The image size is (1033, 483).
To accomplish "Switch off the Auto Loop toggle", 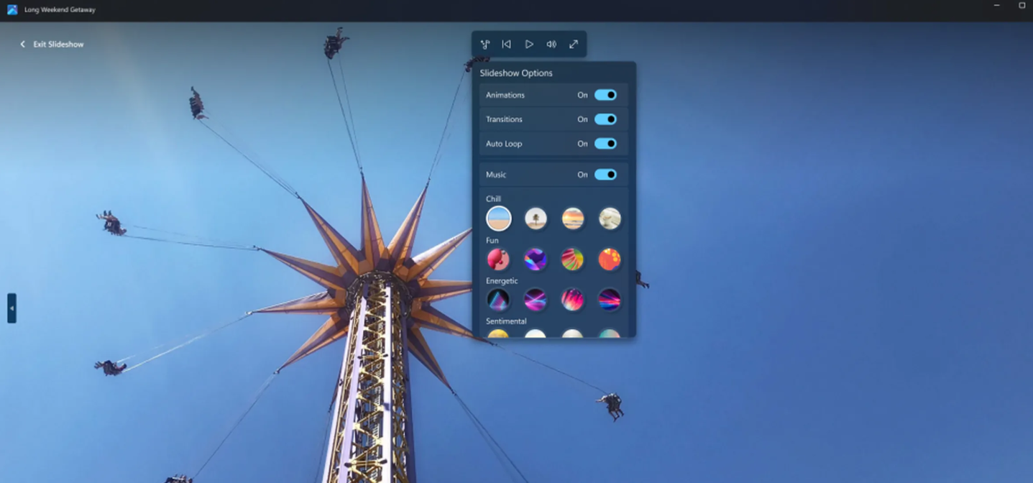I will point(605,144).
